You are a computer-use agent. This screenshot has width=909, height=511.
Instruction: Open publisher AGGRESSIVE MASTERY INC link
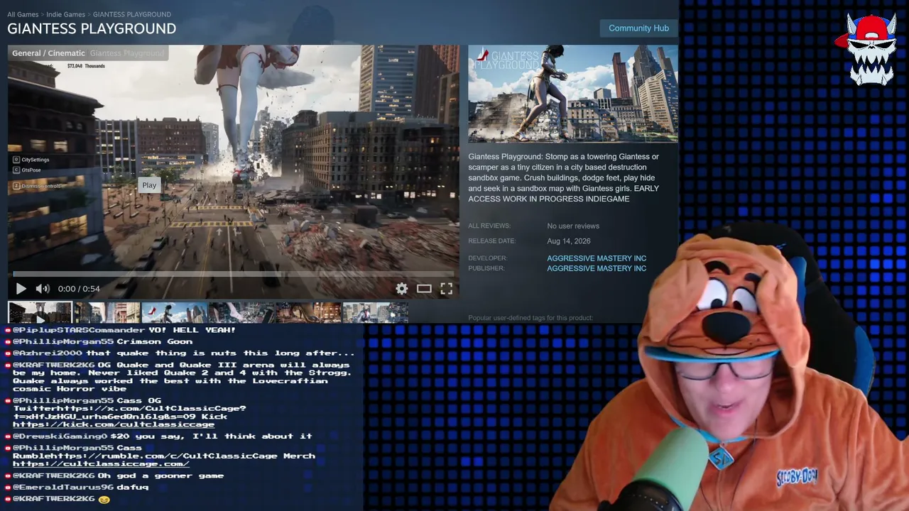click(597, 268)
